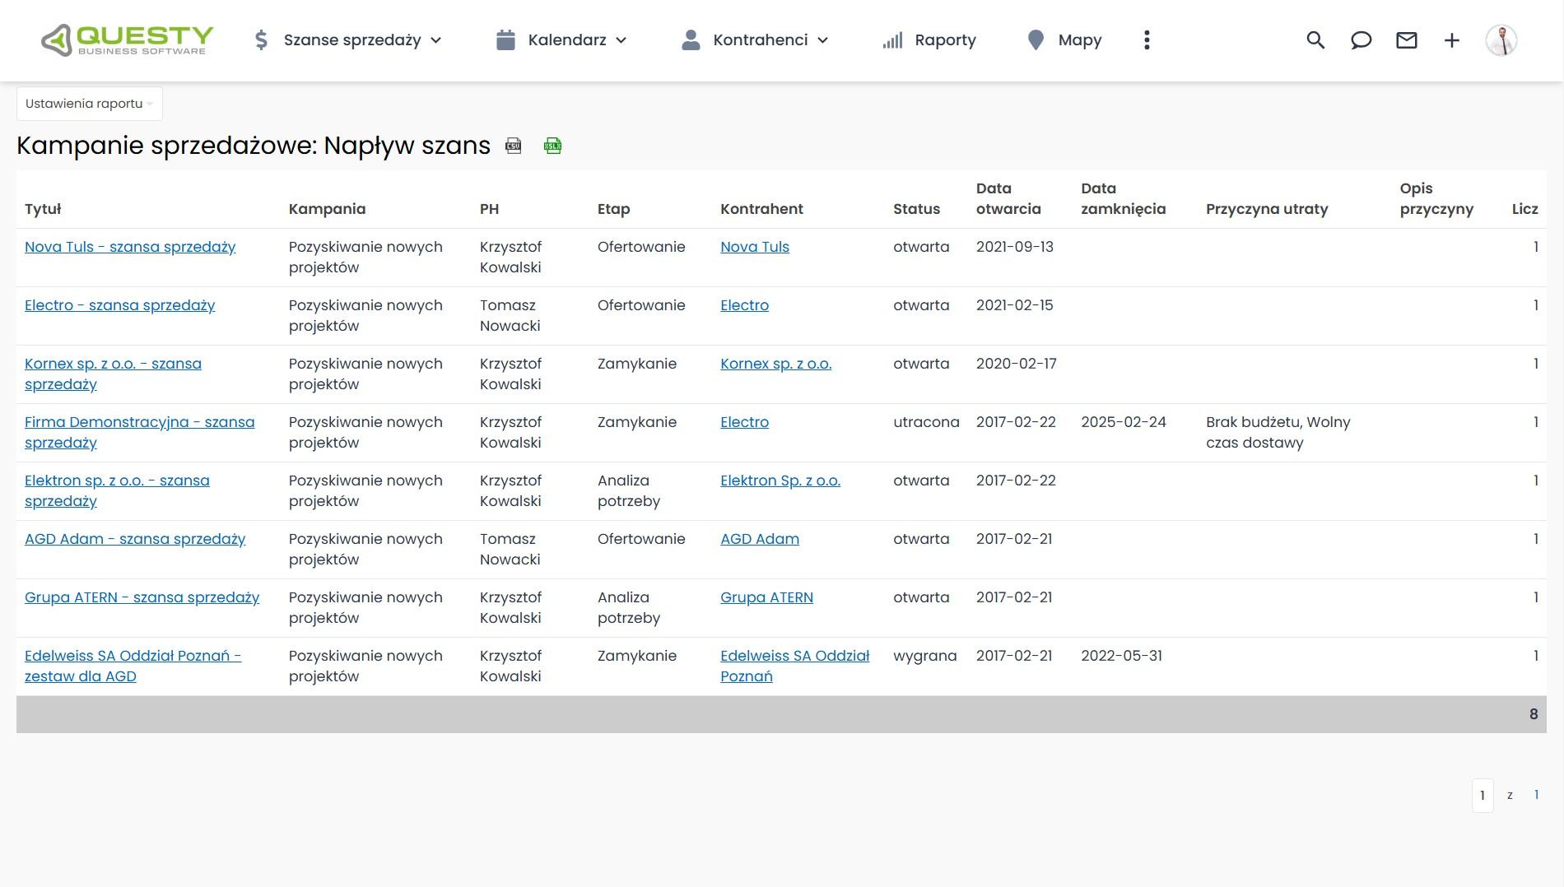Click the Brak budżetu, Wolny czas dostawy cell

pos(1278,433)
